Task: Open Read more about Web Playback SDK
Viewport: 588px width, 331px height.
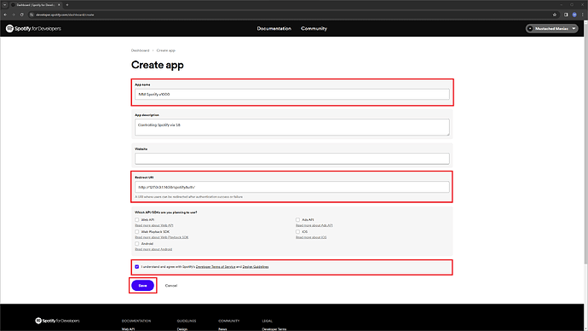Action: (x=162, y=237)
